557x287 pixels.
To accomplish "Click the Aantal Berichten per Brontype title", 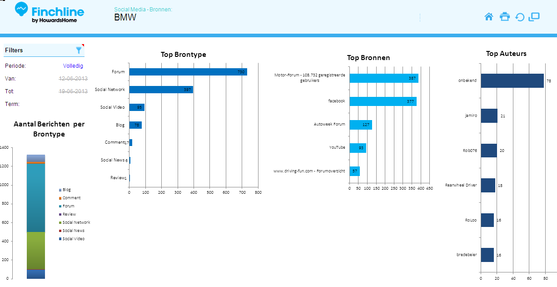I will 49,129.
